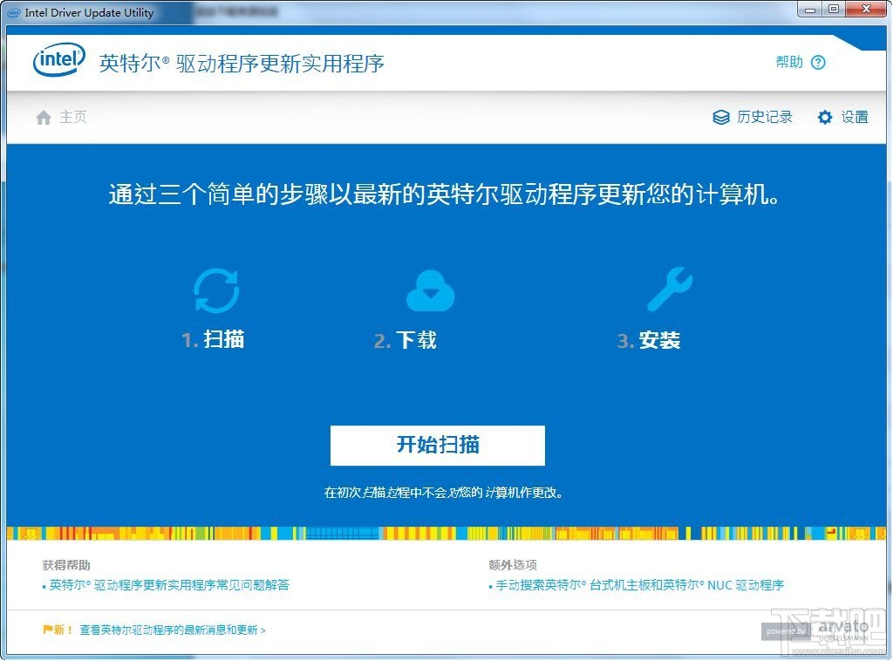Select step label 1. 扫描
This screenshot has height=661, width=893.
[x=213, y=340]
